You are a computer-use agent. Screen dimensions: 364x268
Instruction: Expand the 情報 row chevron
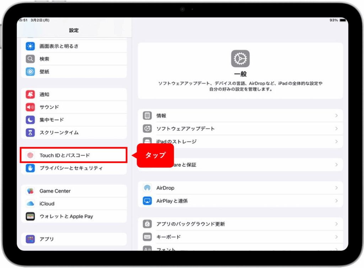pyautogui.click(x=336, y=116)
